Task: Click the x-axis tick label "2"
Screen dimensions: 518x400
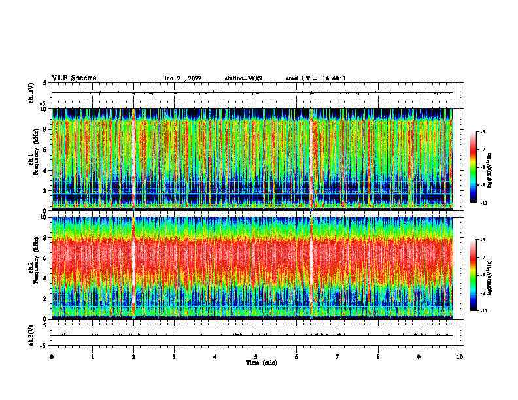Action: [133, 357]
